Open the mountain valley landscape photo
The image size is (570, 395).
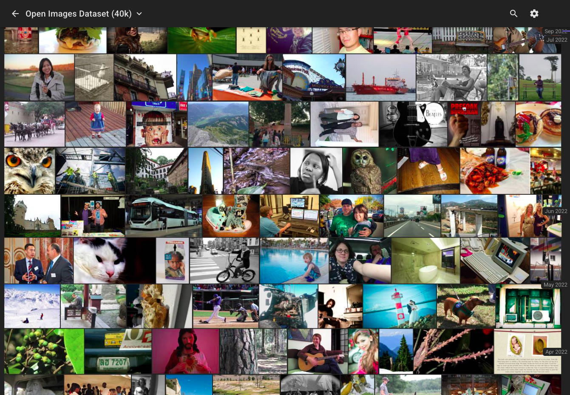[x=218, y=124]
